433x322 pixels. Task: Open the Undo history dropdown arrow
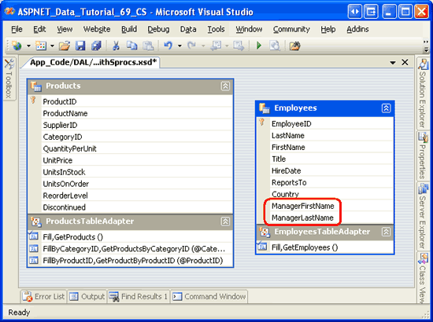[x=179, y=46]
